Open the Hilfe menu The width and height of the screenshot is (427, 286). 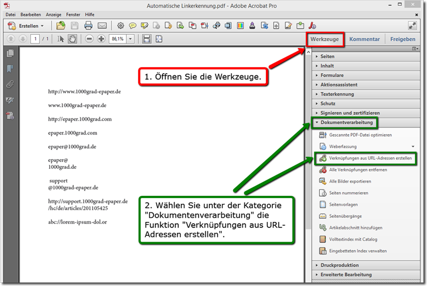pos(90,15)
